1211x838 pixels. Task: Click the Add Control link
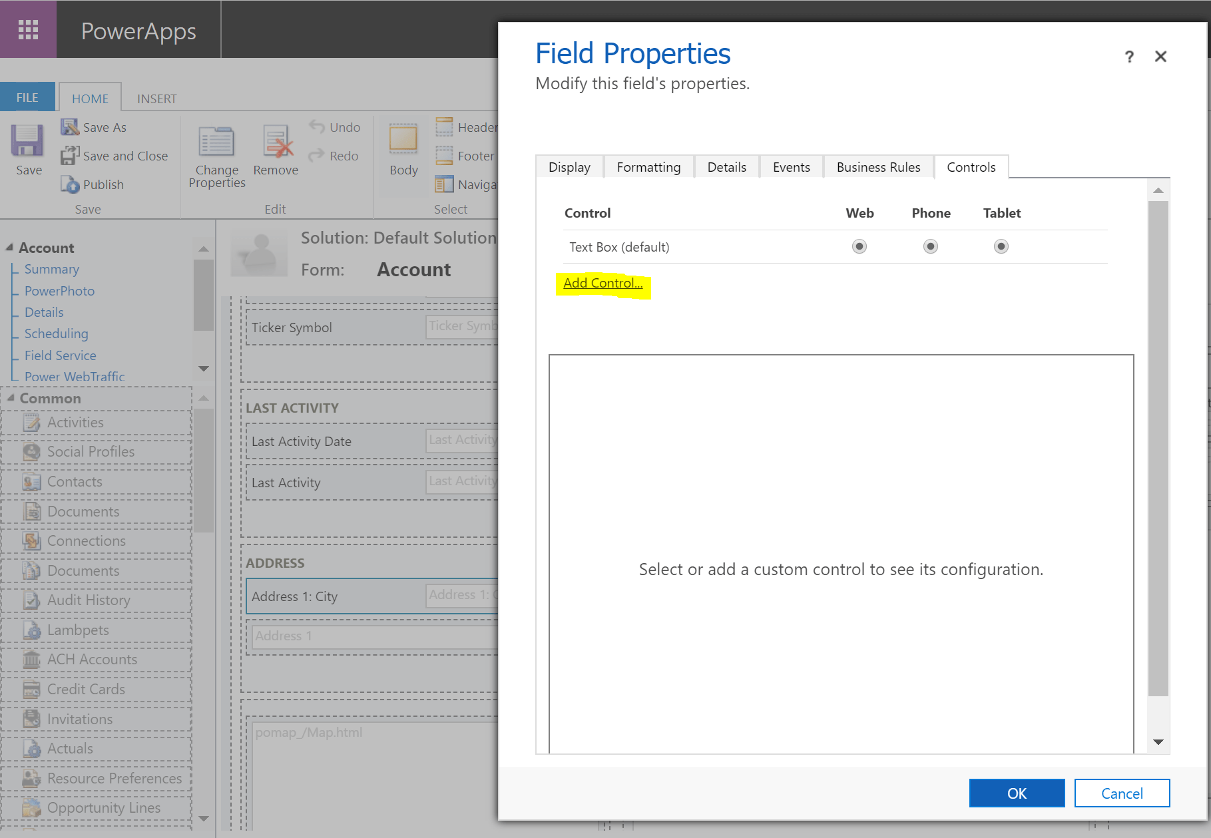pos(603,284)
